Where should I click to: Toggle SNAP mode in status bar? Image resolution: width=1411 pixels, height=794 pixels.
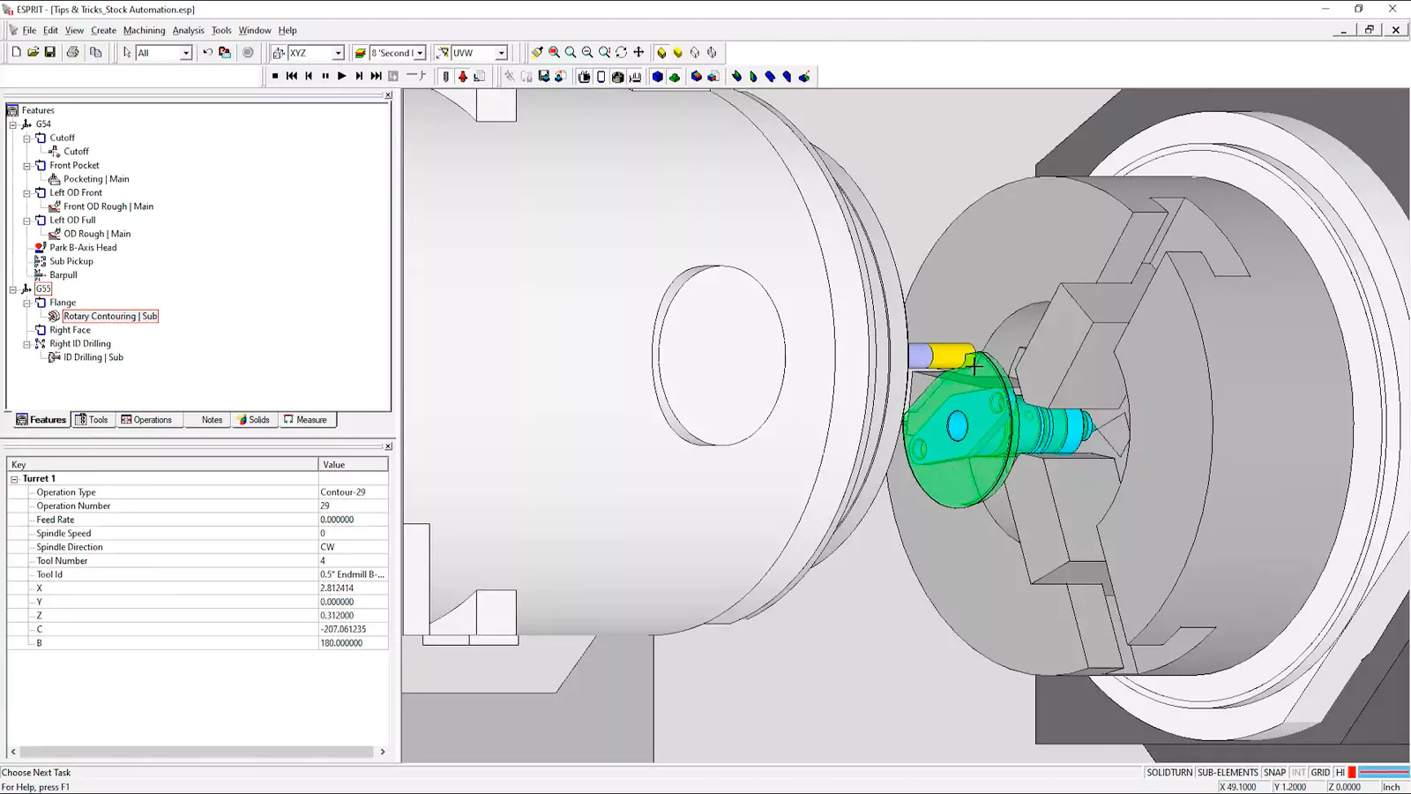click(1274, 772)
